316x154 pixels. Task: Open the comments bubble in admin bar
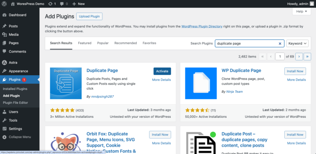62,4
